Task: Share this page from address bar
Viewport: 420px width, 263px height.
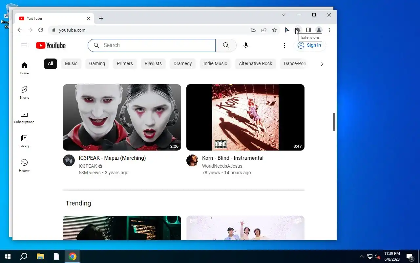Action: (263, 30)
